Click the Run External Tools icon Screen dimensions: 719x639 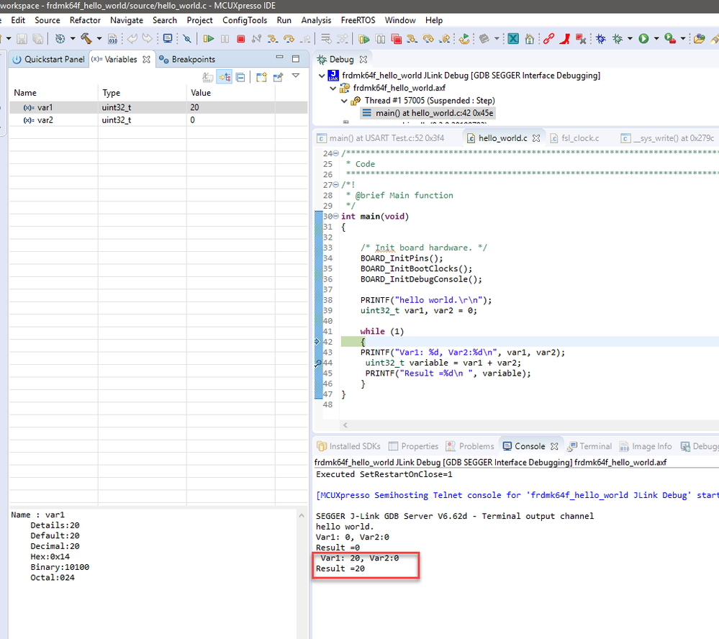point(670,39)
